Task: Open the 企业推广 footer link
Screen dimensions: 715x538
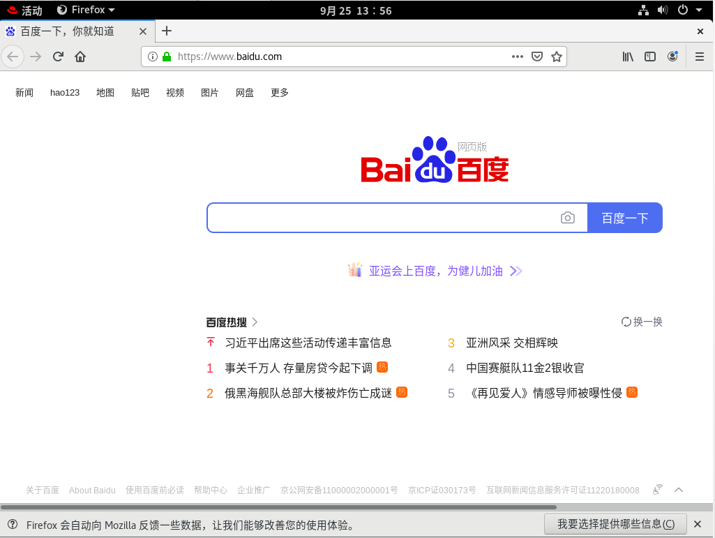Action: pyautogui.click(x=253, y=490)
